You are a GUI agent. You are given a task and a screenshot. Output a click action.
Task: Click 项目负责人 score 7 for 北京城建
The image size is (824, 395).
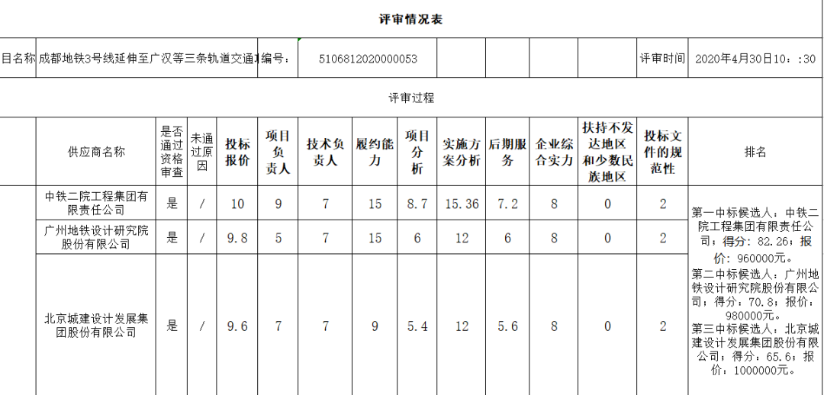(x=278, y=326)
